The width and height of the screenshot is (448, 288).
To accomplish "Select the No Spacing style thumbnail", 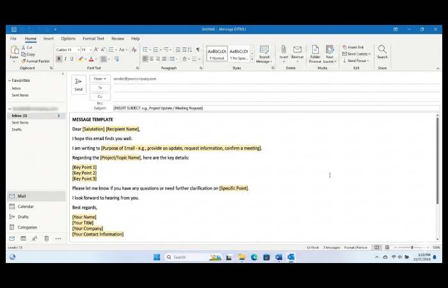I will 239,54.
